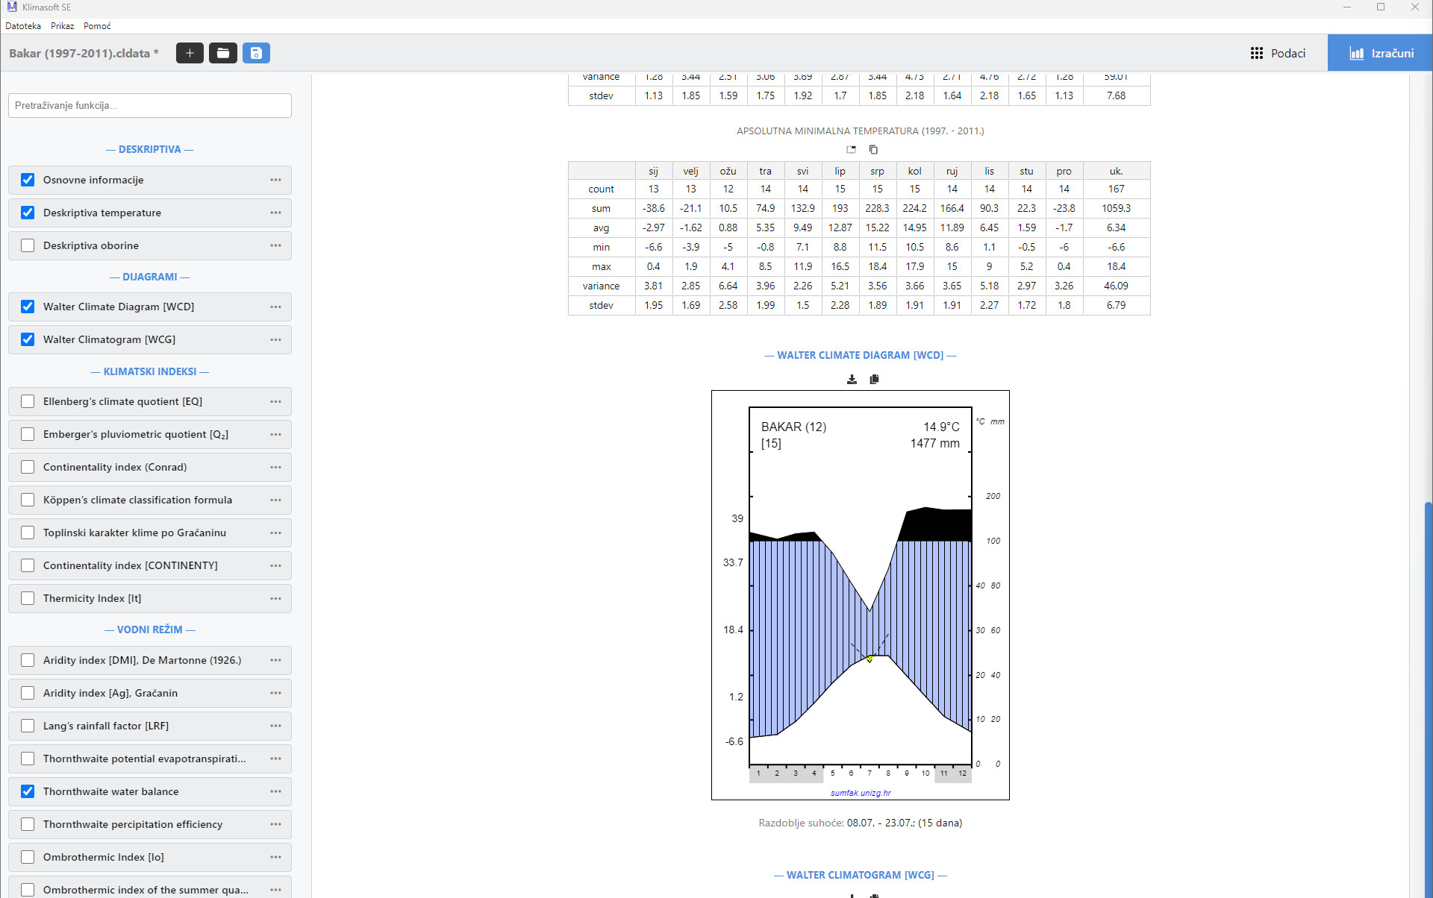Viewport: 1433px width, 898px height.
Task: Click the blue save file icon
Action: coord(255,53)
